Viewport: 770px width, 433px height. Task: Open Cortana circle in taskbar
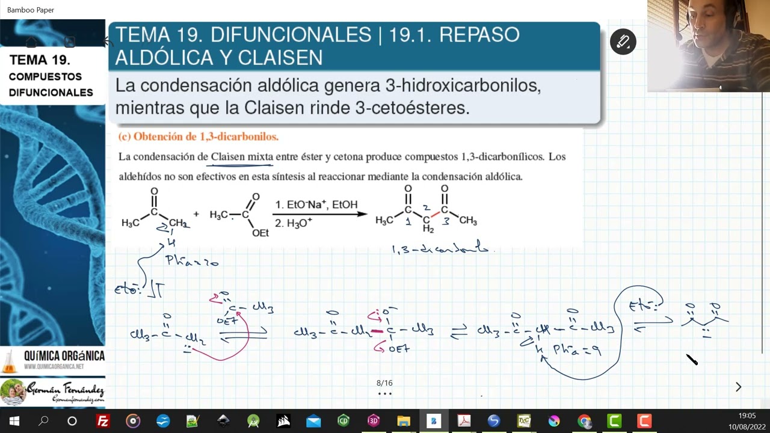click(72, 421)
